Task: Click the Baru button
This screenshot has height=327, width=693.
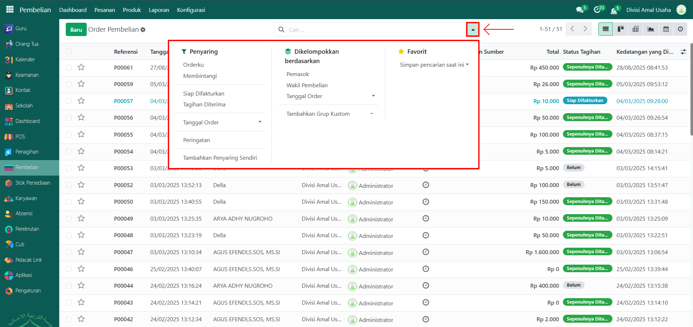Action: [76, 30]
